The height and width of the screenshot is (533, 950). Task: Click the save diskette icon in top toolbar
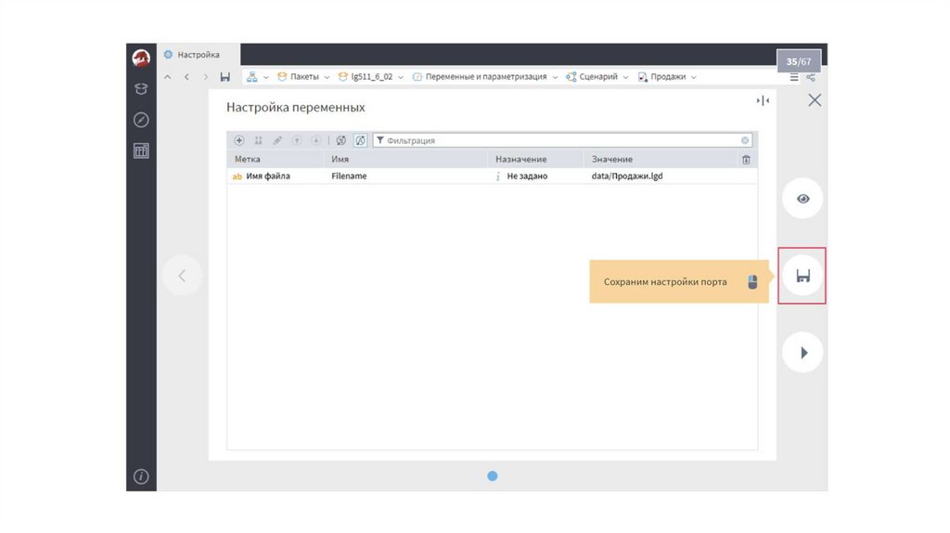pos(225,77)
